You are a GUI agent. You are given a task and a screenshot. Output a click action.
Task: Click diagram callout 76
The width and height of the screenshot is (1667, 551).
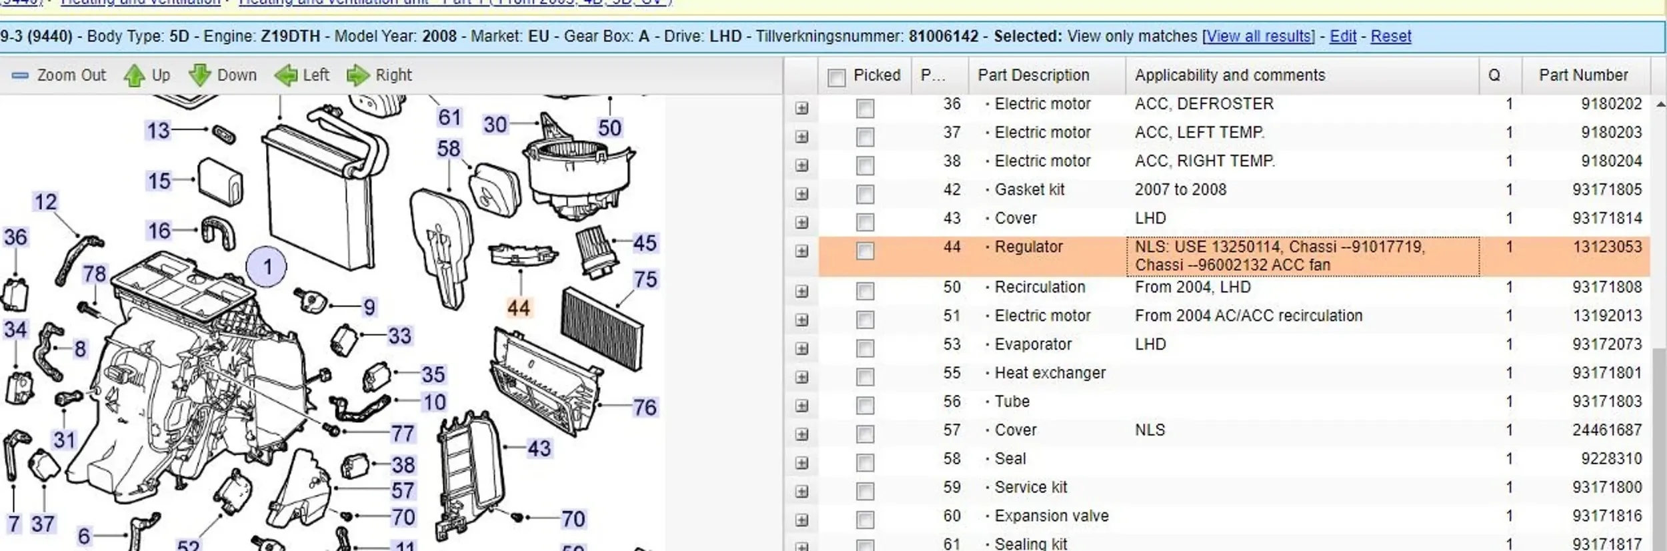pyautogui.click(x=644, y=407)
